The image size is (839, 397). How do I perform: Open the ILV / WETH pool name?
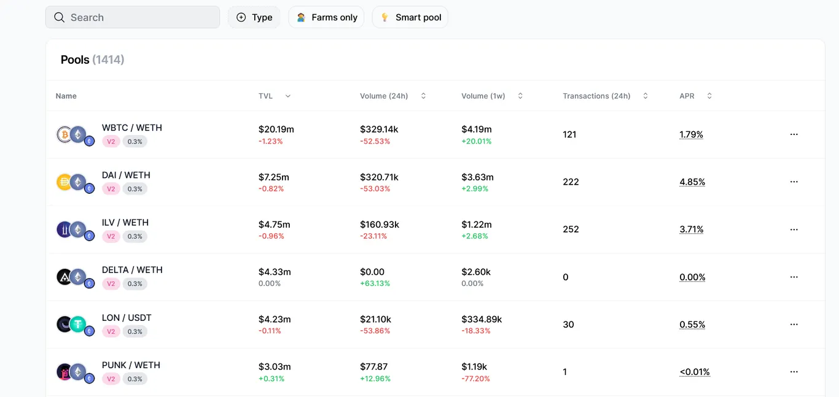(x=125, y=223)
